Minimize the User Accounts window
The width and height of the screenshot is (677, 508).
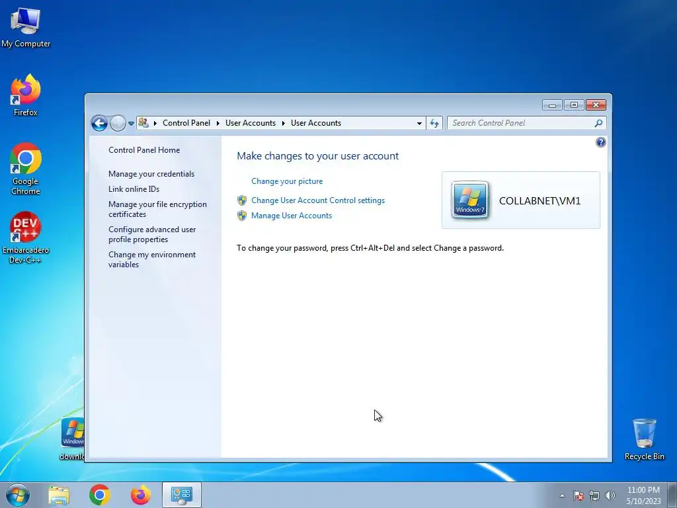(552, 105)
